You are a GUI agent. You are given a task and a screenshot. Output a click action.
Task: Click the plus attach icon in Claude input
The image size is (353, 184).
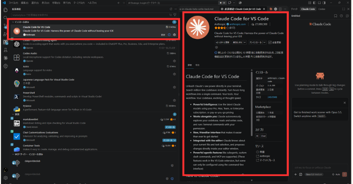(295, 174)
